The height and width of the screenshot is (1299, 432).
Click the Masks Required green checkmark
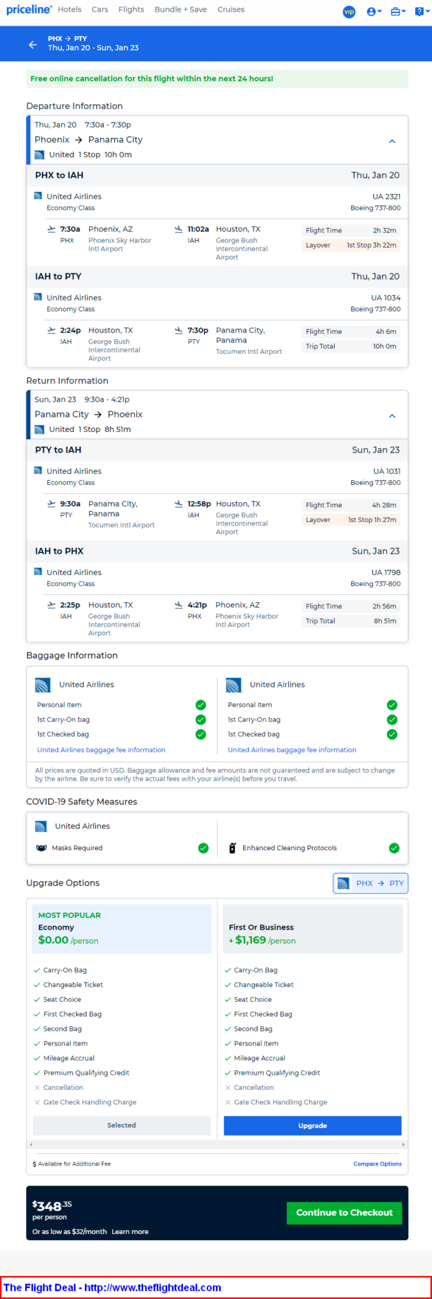click(x=203, y=848)
